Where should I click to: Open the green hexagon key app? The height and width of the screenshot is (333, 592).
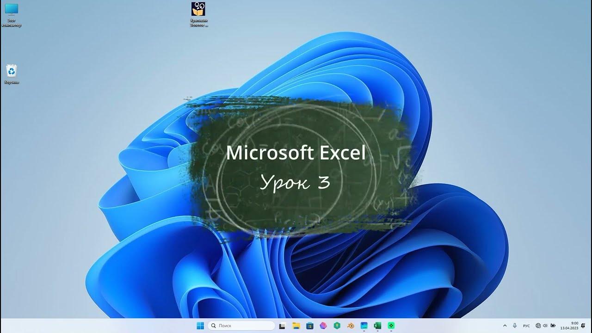(337, 326)
